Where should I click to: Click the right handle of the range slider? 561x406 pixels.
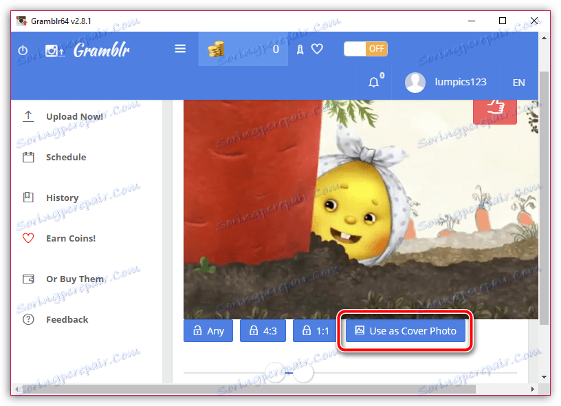pos(303,373)
